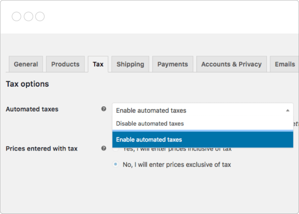
Task: Open the Products settings tab
Action: [x=65, y=64]
